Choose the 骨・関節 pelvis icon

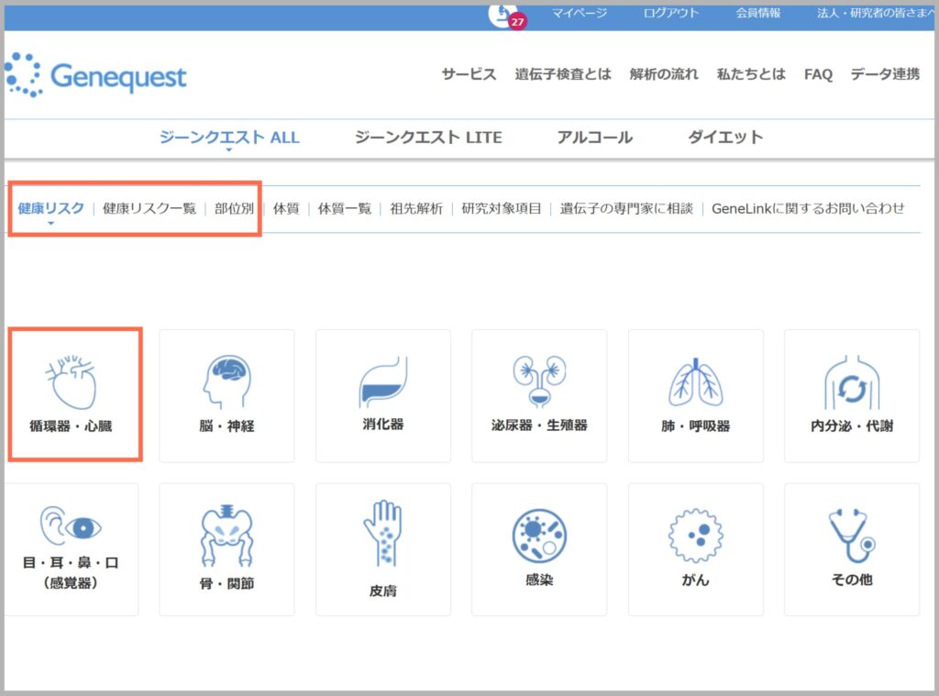pos(227,536)
